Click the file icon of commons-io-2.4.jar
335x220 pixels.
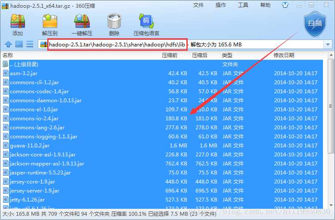[x=6, y=119]
